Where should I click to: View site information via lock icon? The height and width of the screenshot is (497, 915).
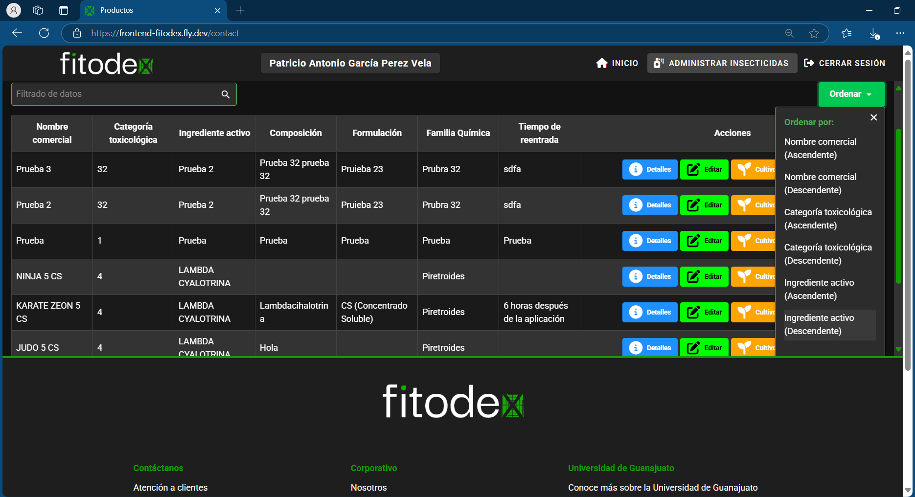click(x=77, y=33)
